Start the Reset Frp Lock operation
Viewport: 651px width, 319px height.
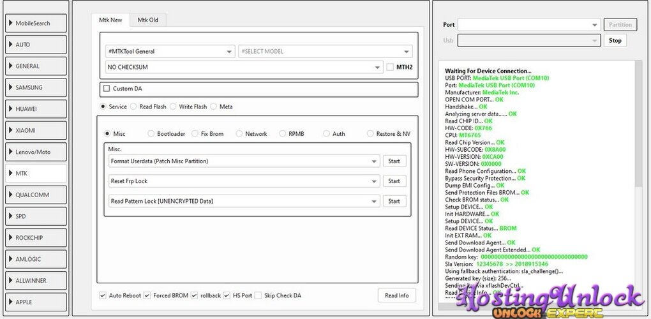point(394,181)
